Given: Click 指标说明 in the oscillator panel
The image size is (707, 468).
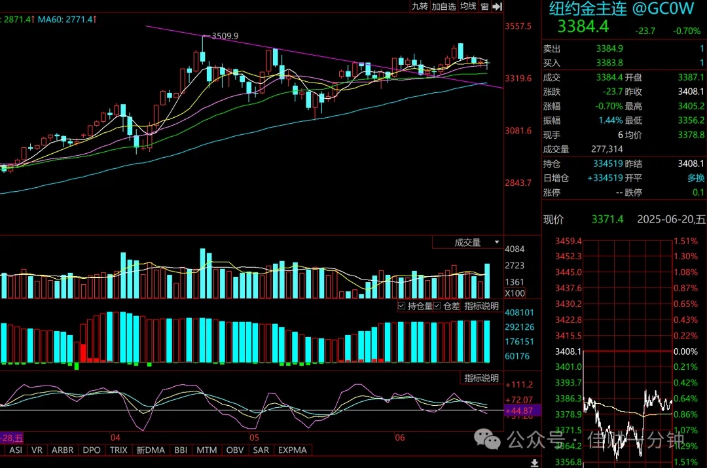Looking at the screenshot, I should coord(481,378).
